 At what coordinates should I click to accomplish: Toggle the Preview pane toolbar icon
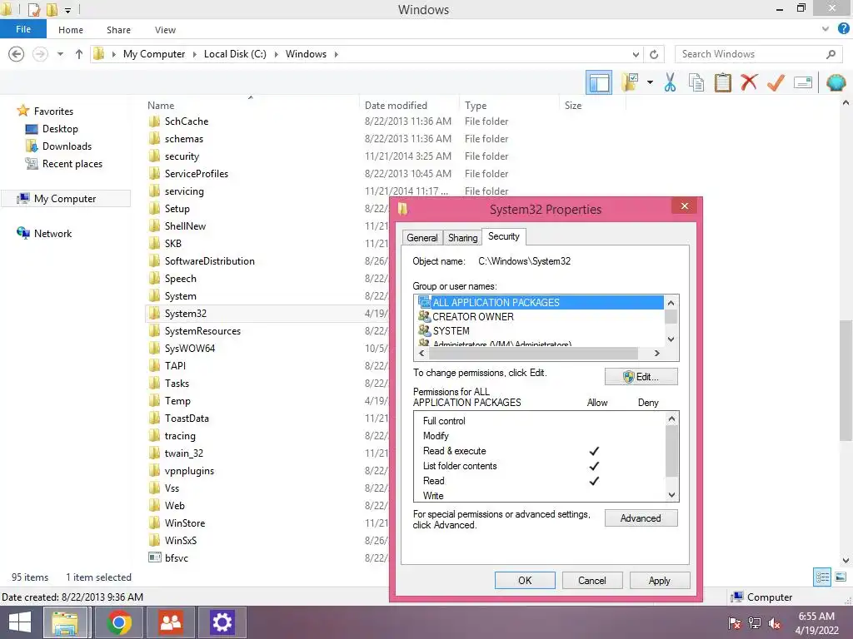(598, 82)
